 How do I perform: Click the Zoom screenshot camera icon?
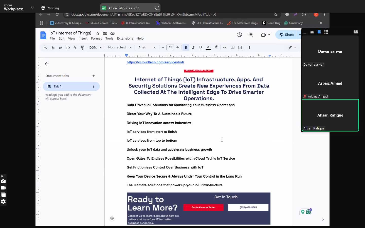tap(3, 181)
